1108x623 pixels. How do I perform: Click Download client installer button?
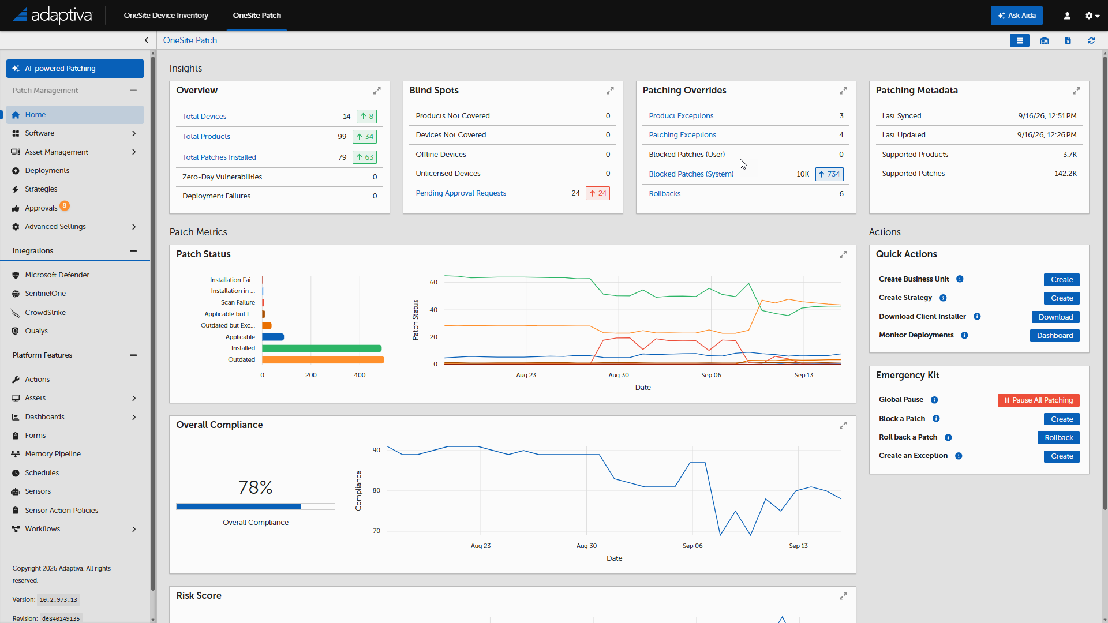1055,317
